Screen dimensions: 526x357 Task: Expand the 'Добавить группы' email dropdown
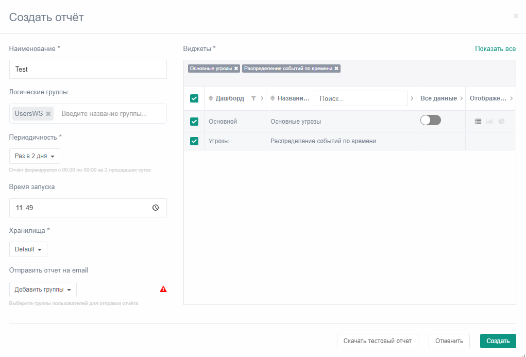coord(43,290)
